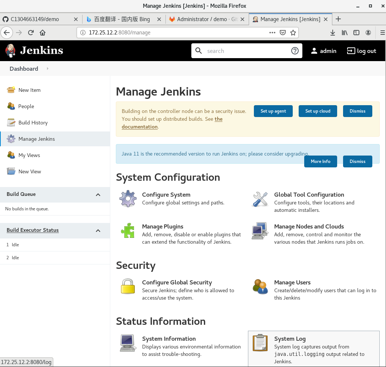
Task: Click the Configure System gear icon
Action: click(x=128, y=198)
